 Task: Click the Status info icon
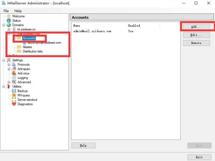tap(9, 21)
